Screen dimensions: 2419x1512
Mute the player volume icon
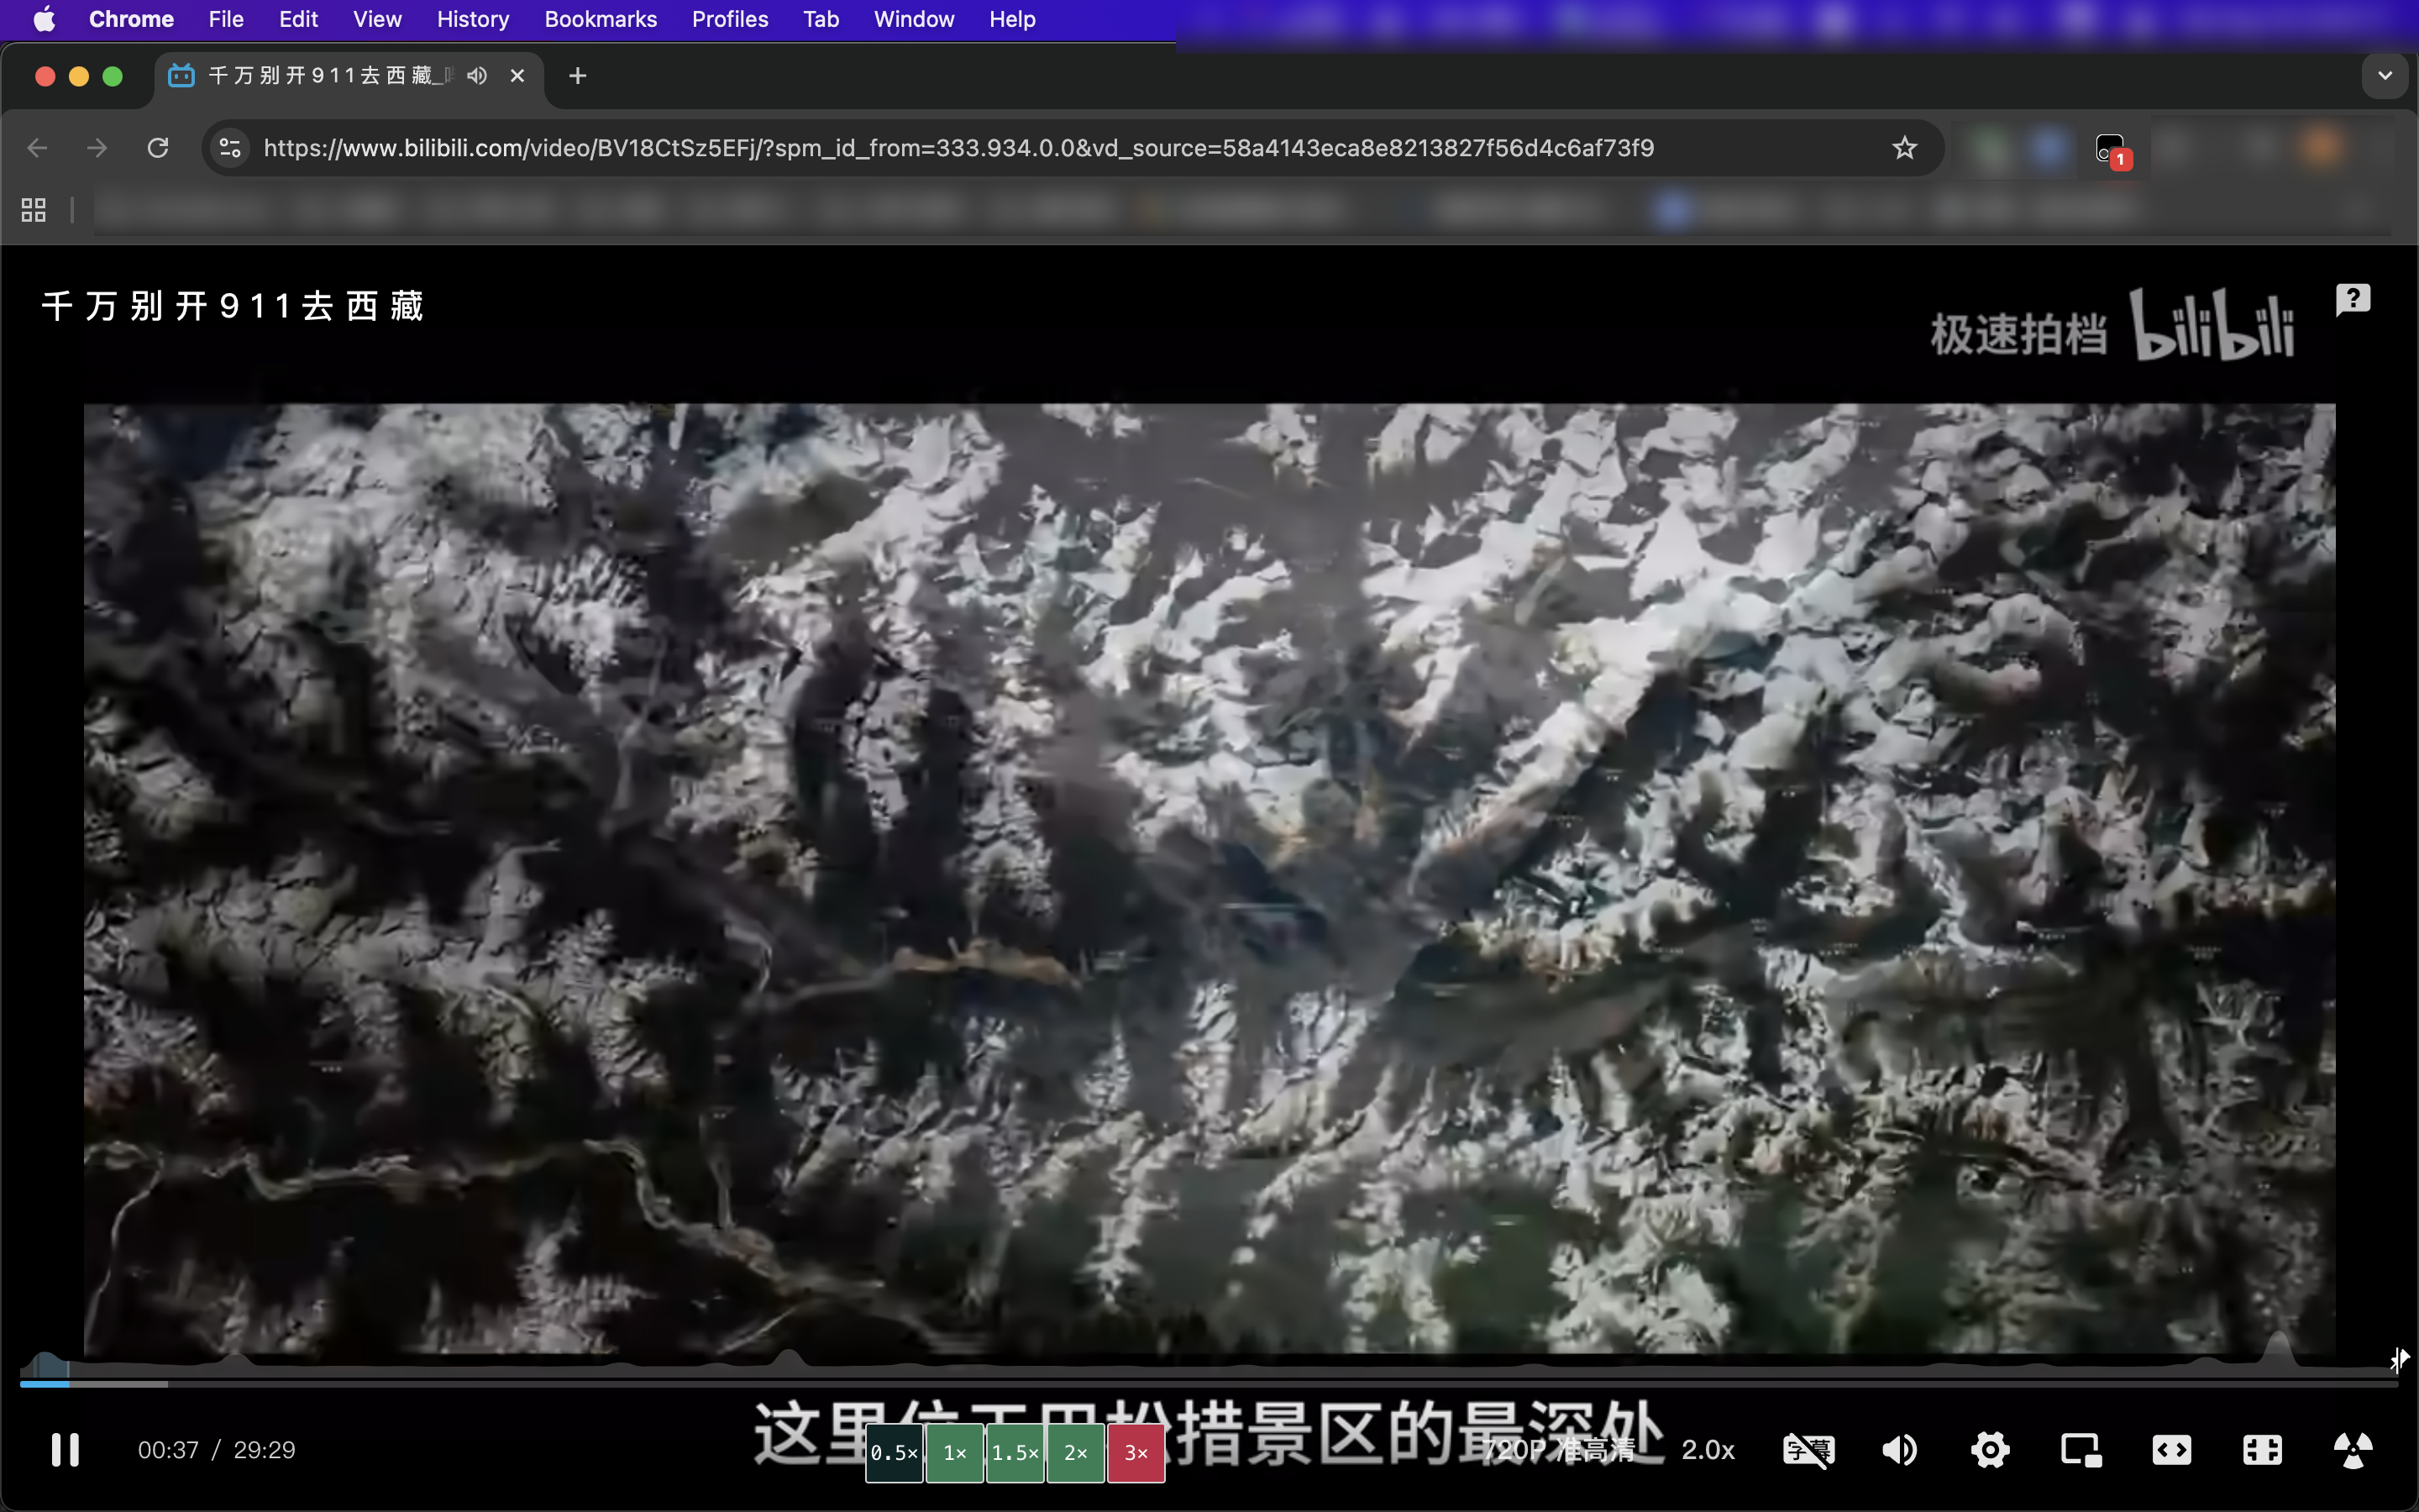tap(1899, 1449)
